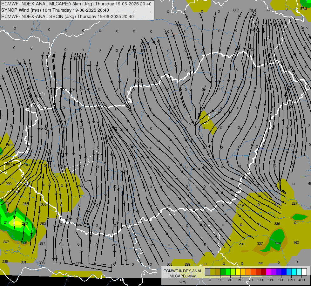Click the map value 307
Viewport: 311px width, 286px height.
(260, 243)
